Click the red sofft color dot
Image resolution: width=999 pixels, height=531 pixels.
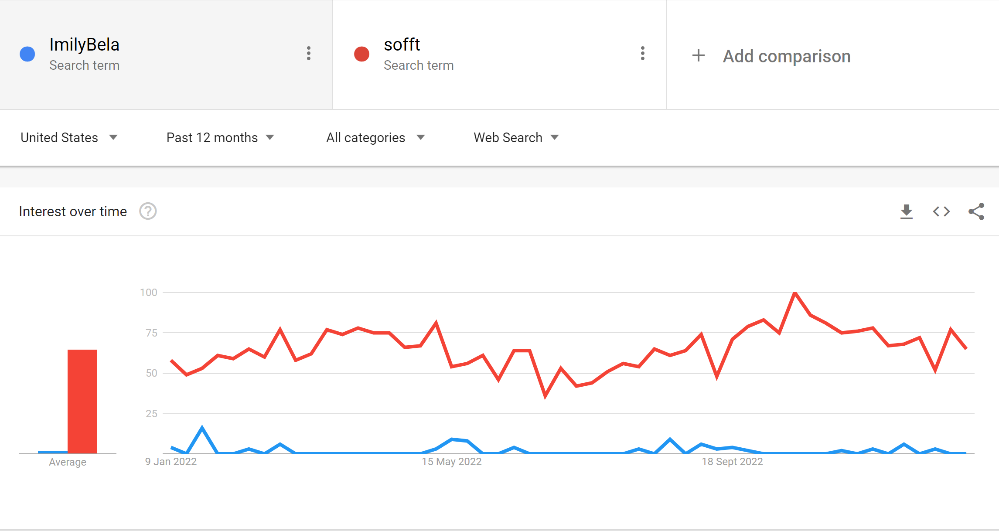click(361, 54)
